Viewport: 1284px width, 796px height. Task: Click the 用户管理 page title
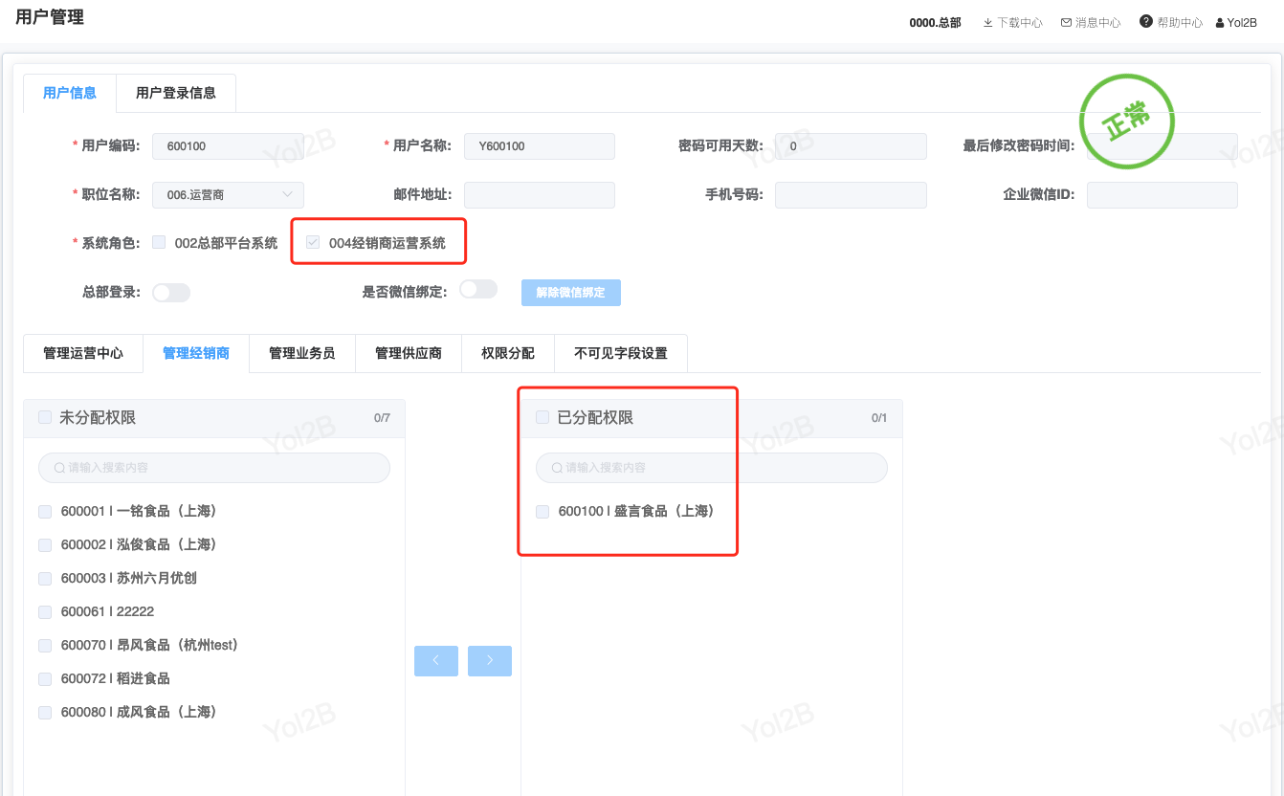point(50,17)
